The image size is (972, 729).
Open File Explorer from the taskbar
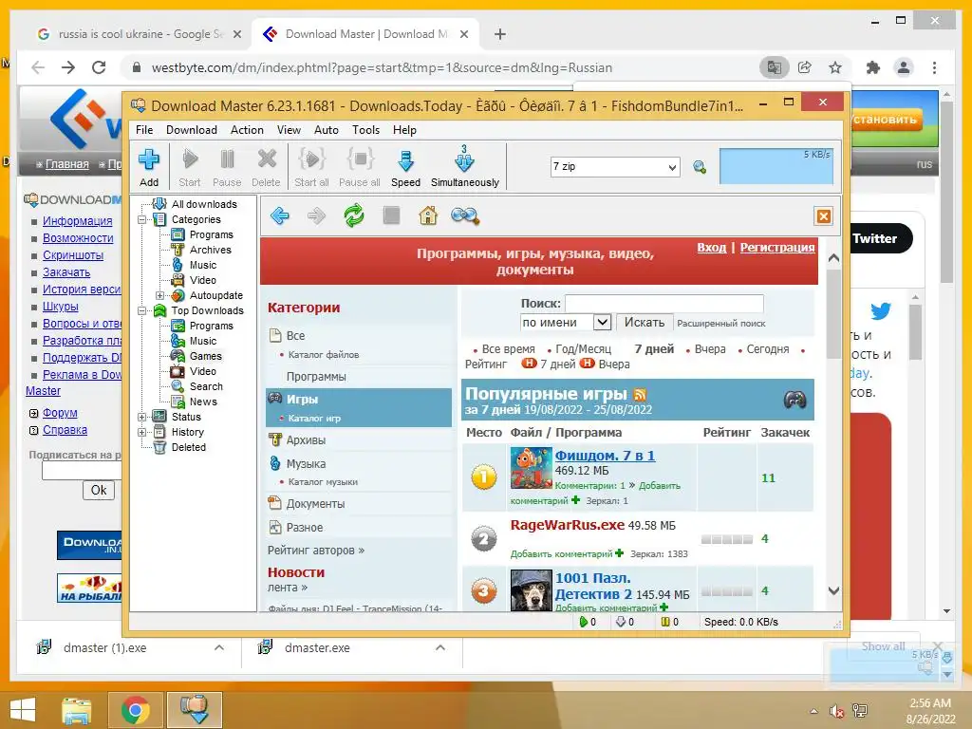pyautogui.click(x=77, y=710)
